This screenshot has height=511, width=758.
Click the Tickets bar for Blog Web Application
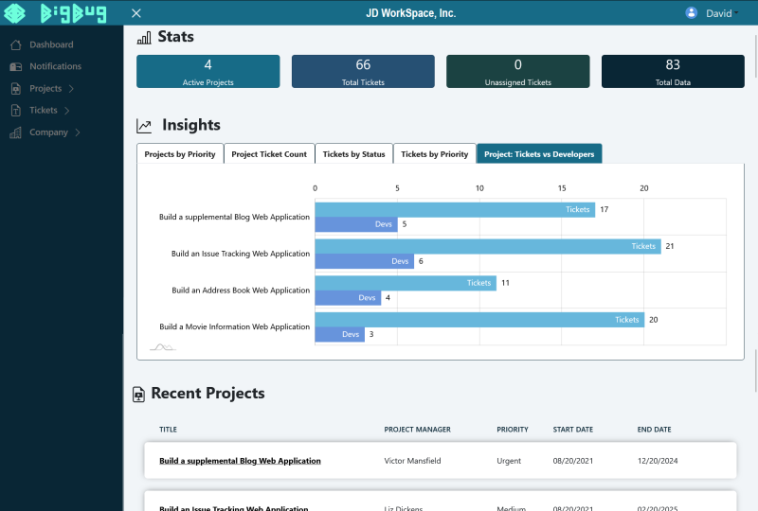[x=455, y=210]
